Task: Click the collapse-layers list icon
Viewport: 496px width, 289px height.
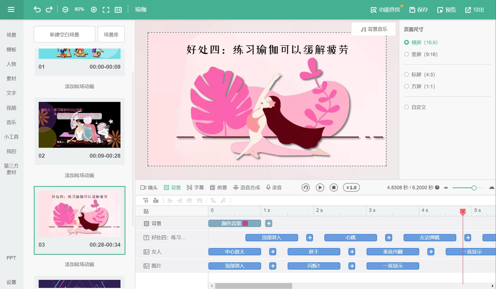Action: click(x=156, y=200)
